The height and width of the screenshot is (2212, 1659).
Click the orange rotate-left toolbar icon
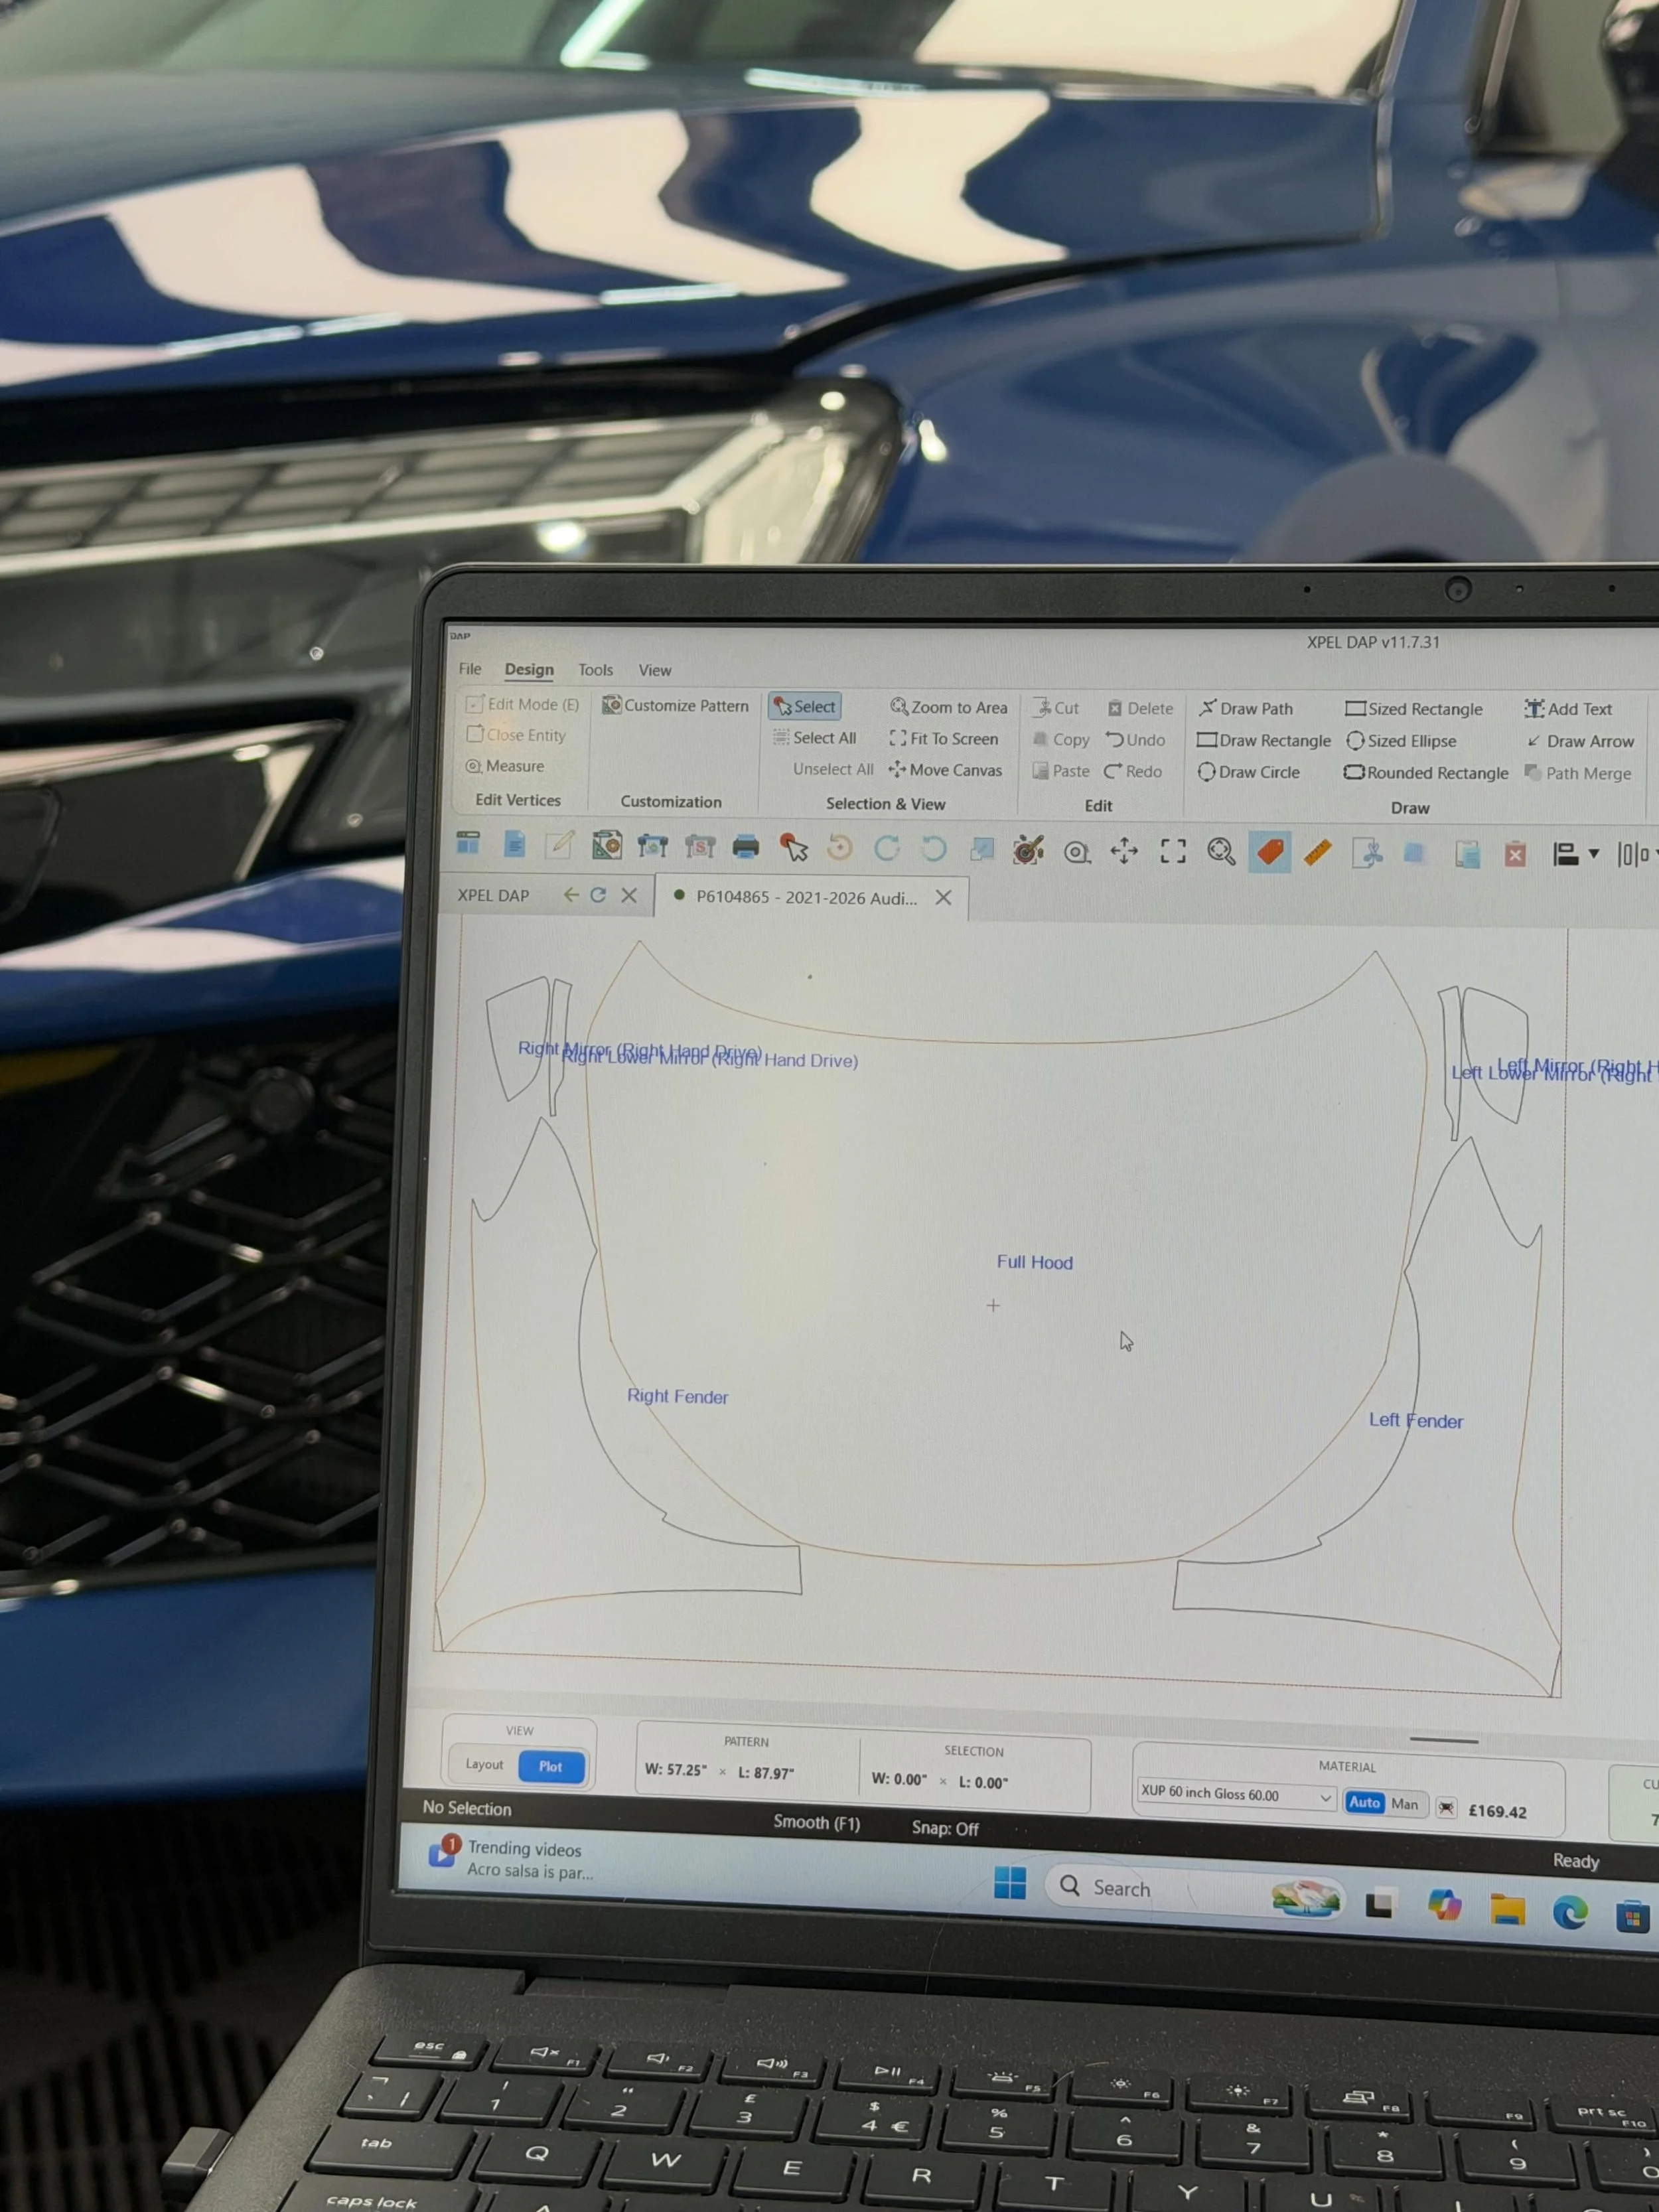840,848
